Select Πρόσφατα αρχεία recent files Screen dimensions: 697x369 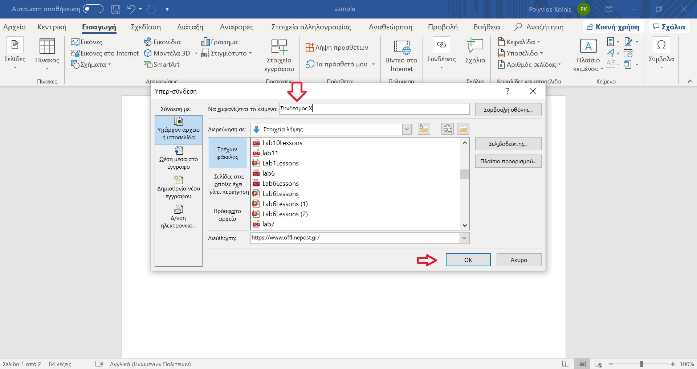click(x=227, y=215)
